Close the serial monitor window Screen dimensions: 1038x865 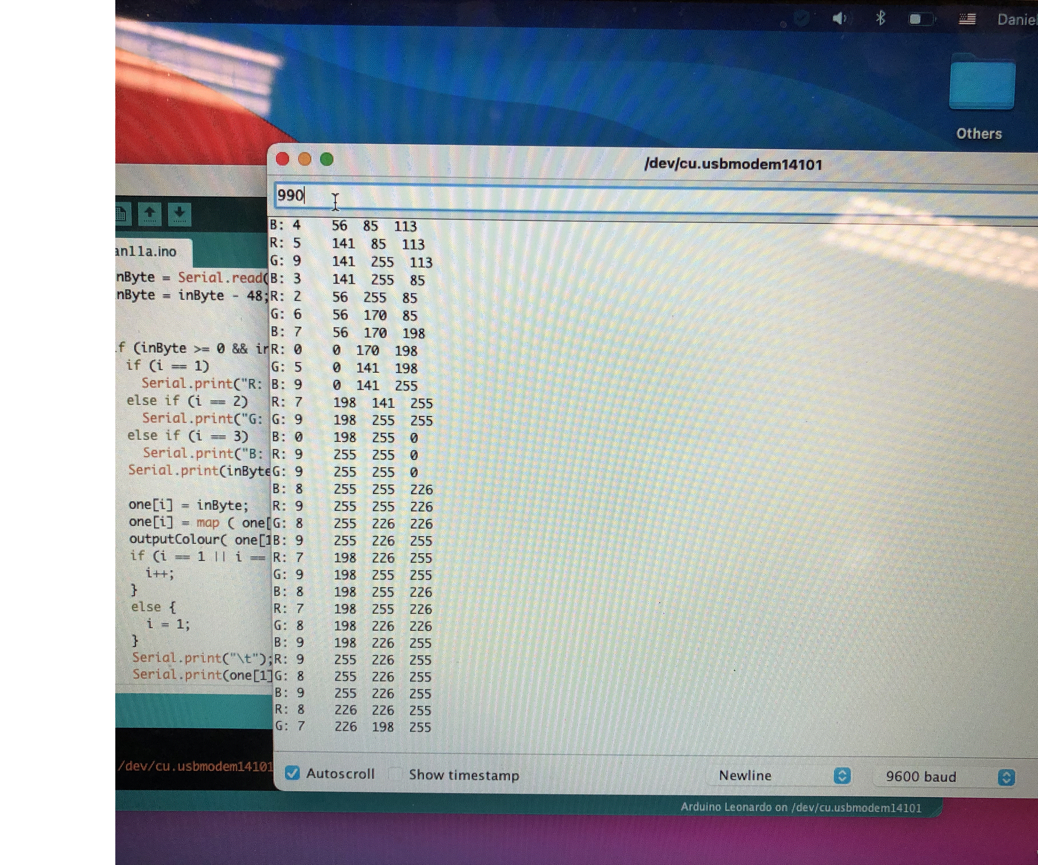[283, 159]
